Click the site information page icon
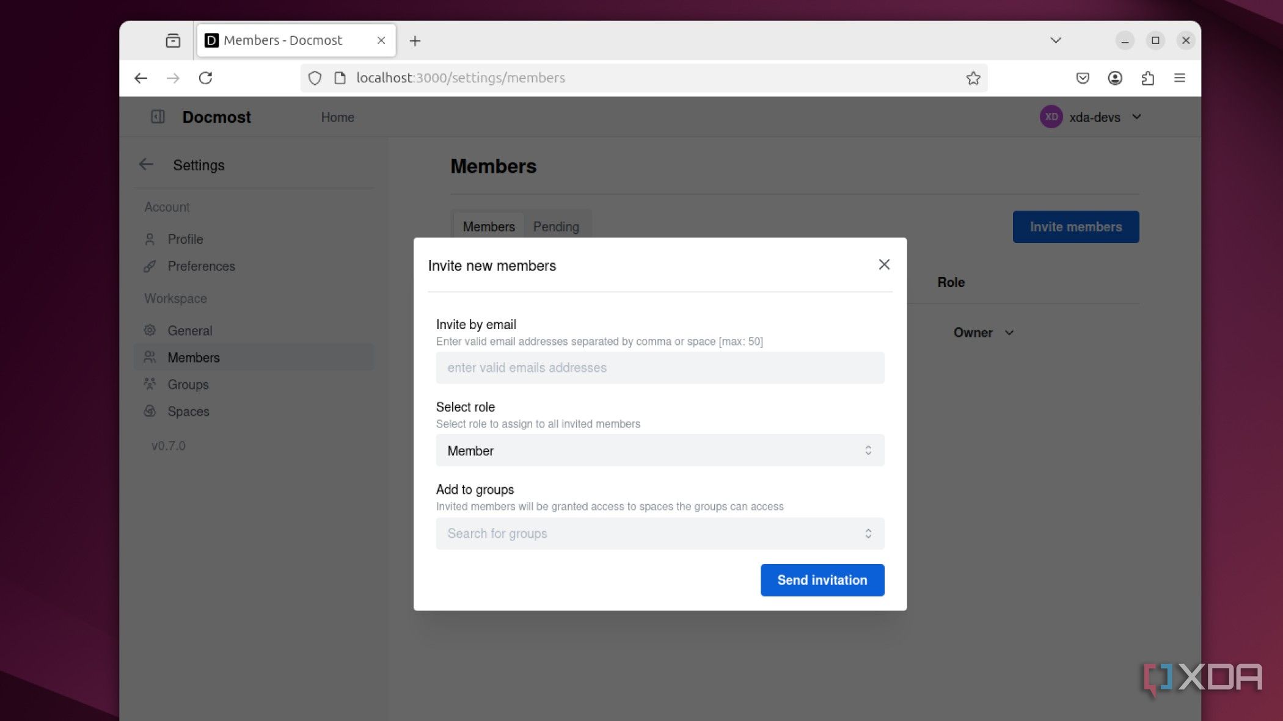 (x=340, y=78)
